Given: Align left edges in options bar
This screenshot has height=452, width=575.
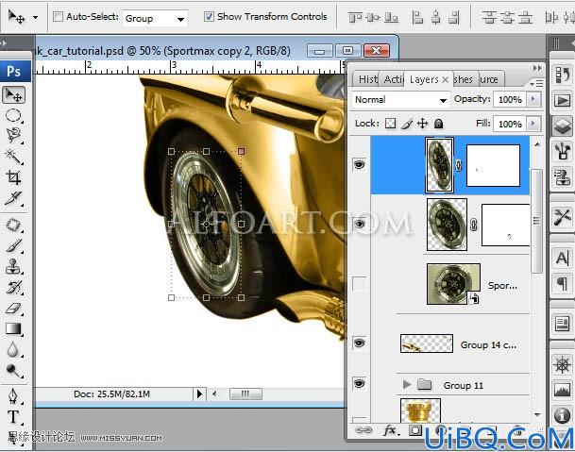Looking at the screenshot, I should pos(417,17).
